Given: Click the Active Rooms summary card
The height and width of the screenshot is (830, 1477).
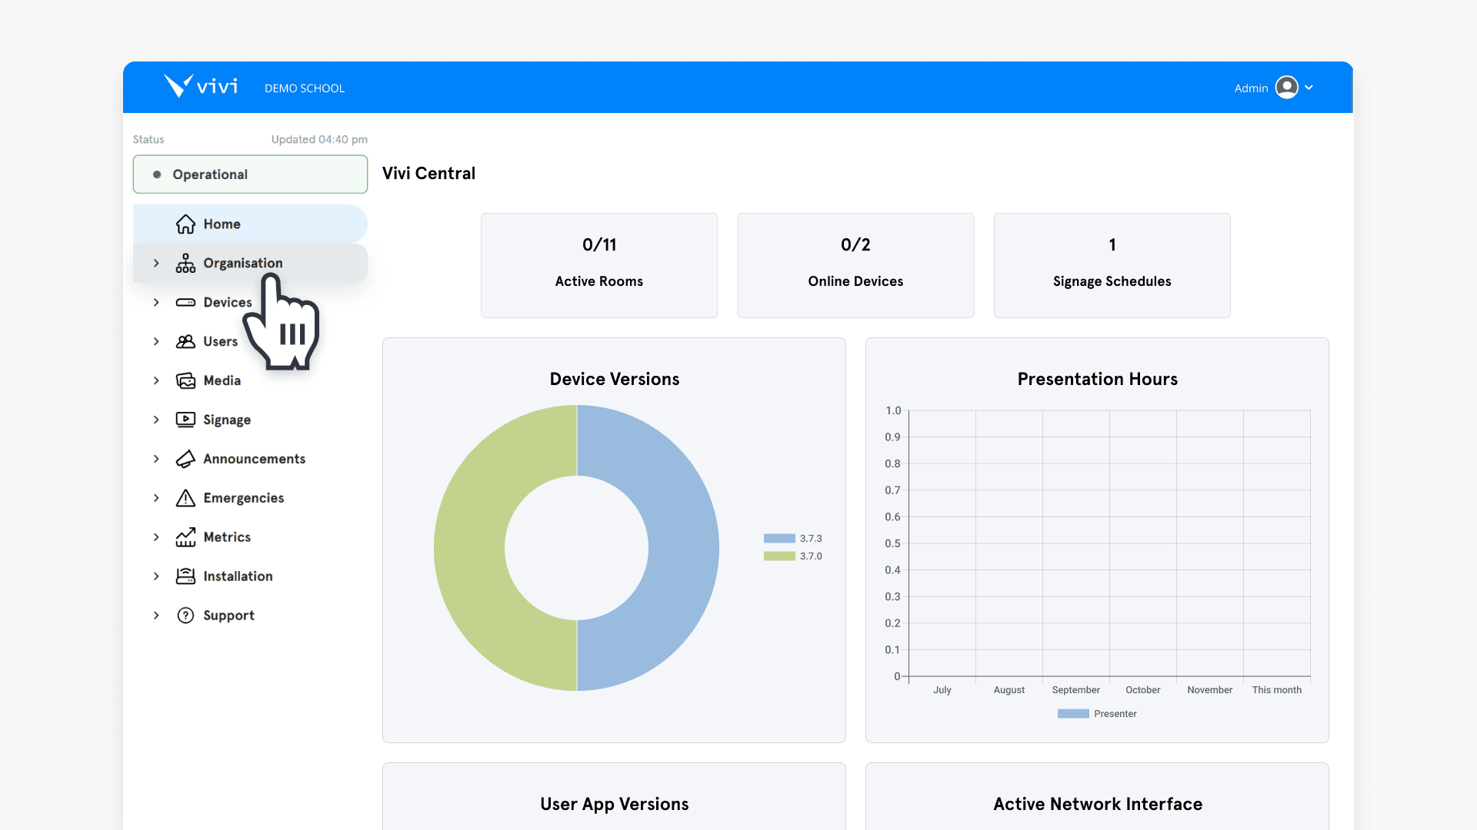Looking at the screenshot, I should pos(598,265).
